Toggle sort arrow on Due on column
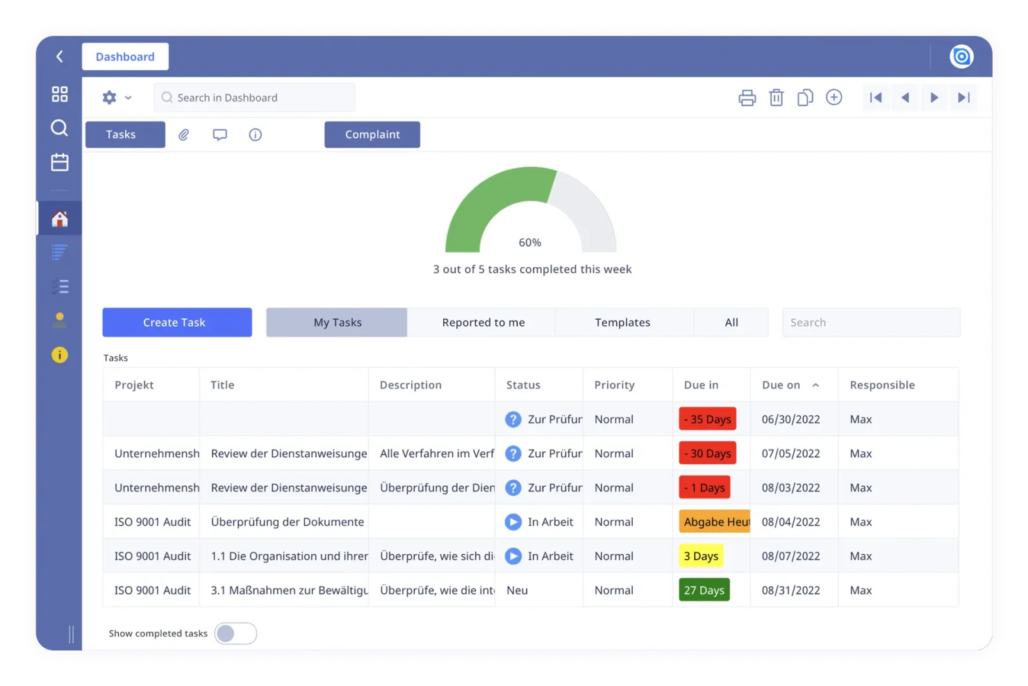 [816, 385]
